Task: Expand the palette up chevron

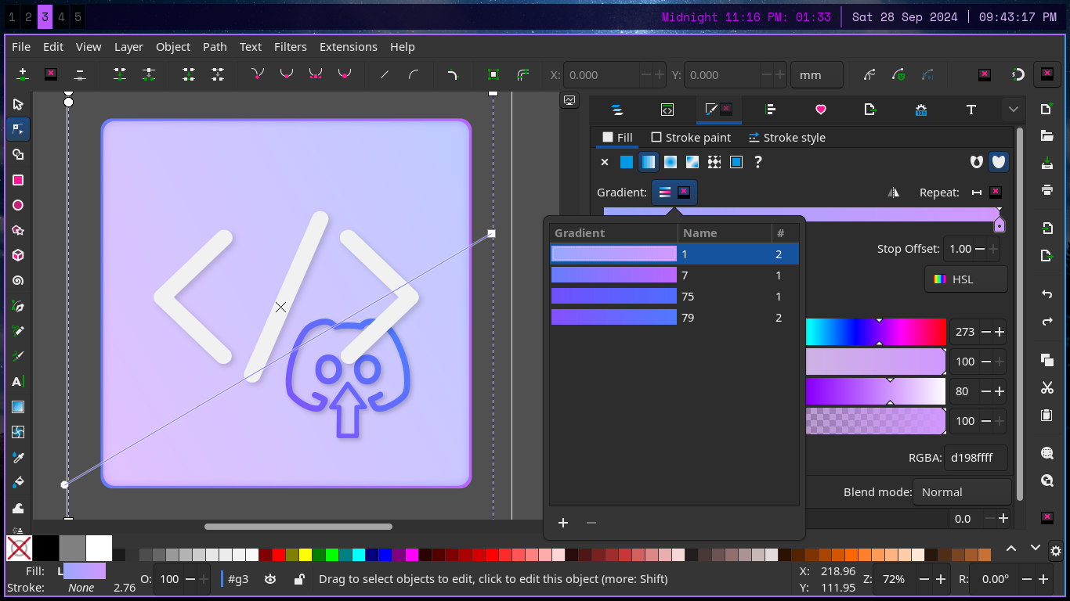Action: (1011, 549)
